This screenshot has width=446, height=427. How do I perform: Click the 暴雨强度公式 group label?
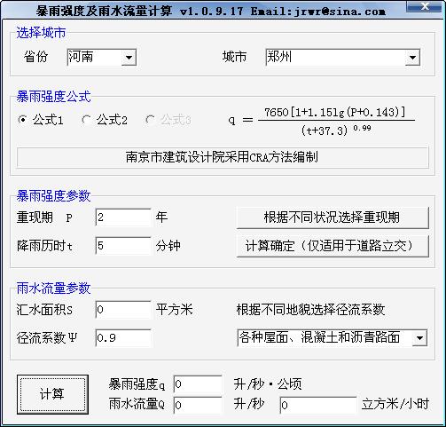pyautogui.click(x=53, y=97)
